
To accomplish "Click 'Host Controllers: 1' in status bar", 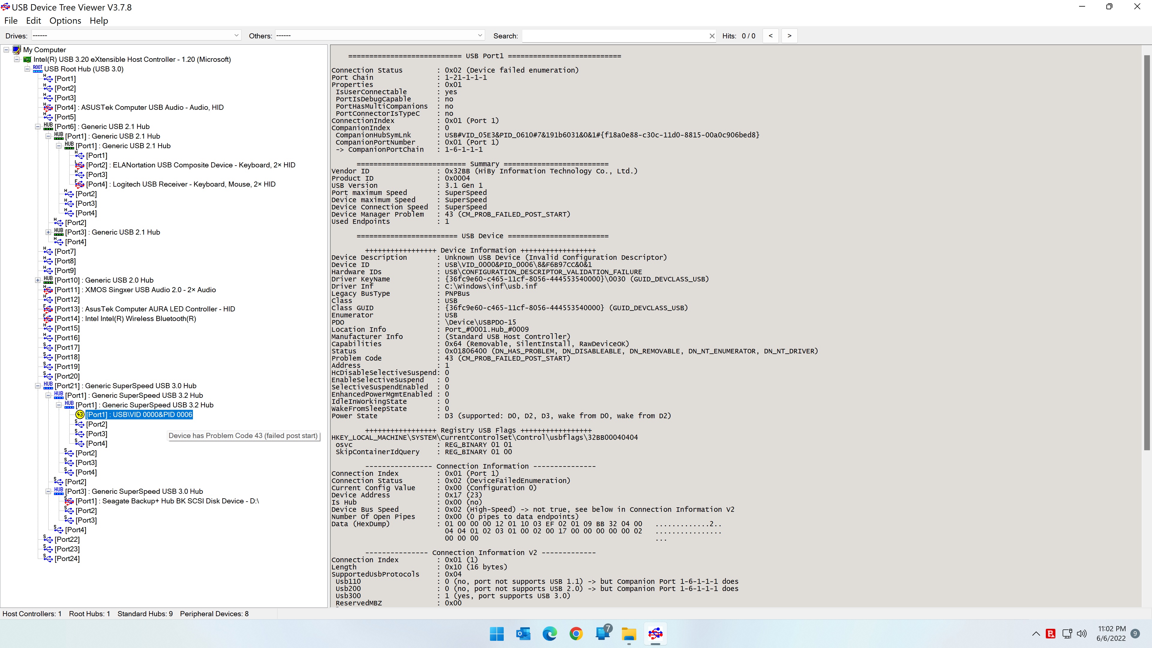I will pos(32,613).
